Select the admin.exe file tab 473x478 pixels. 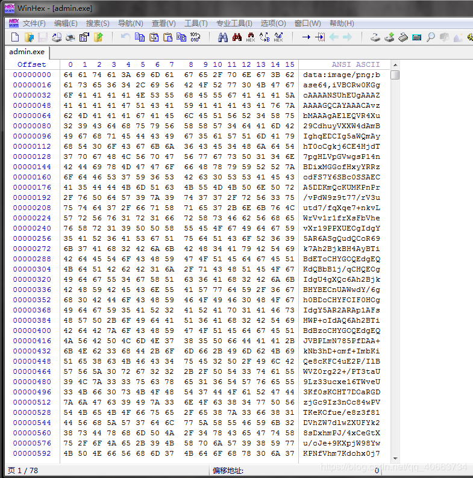point(27,52)
